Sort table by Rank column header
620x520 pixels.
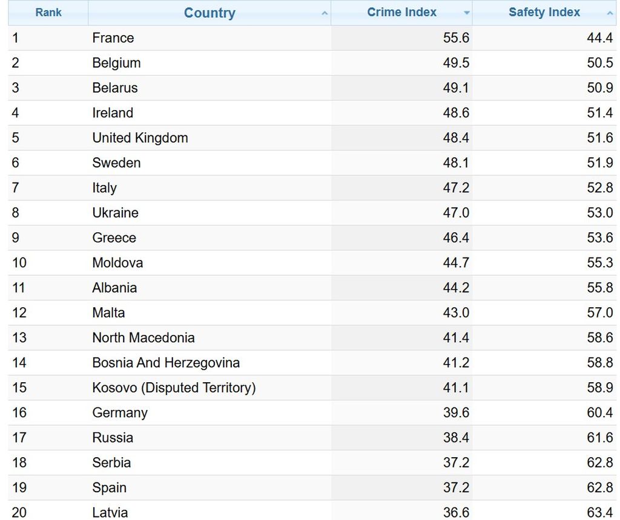48,13
